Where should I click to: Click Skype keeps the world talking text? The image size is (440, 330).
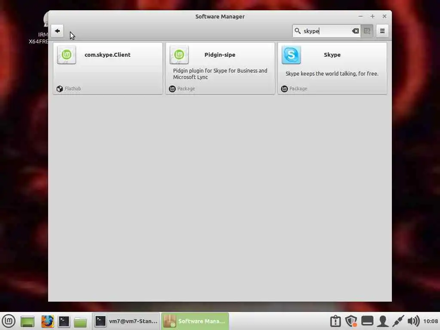[332, 74]
